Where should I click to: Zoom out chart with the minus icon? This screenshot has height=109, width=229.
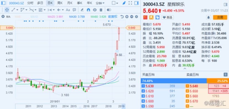pyautogui.click(x=132, y=17)
